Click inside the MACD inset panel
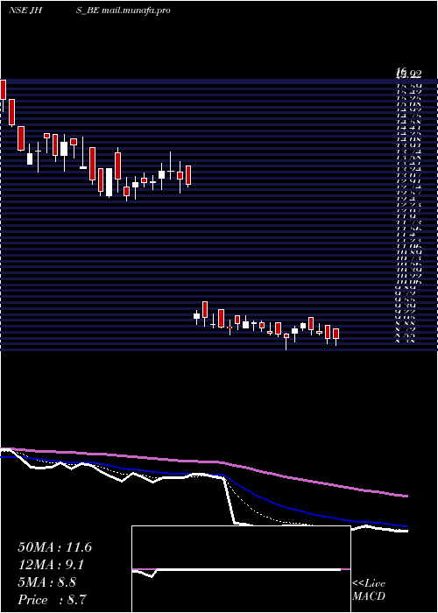This screenshot has height=613, width=438. 241,569
